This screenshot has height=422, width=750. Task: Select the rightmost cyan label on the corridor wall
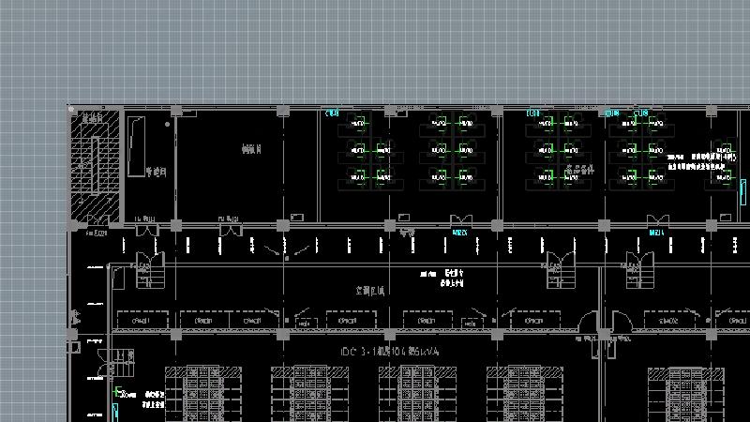[x=656, y=232]
